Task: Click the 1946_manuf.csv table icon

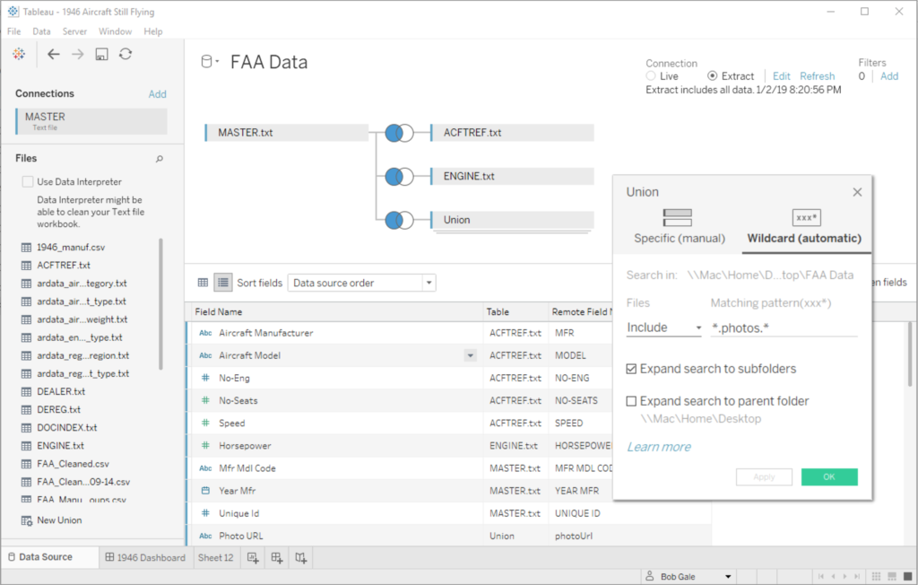Action: tap(26, 248)
